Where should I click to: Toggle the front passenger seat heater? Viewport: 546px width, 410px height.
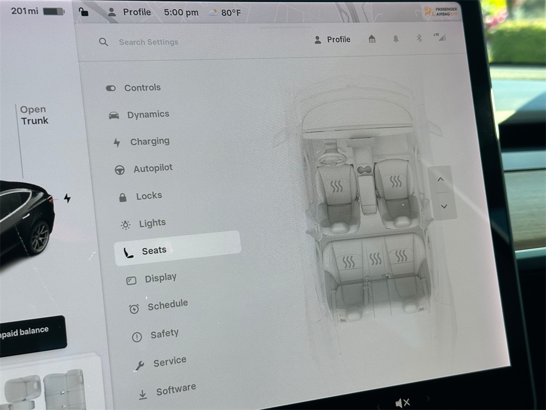[396, 182]
